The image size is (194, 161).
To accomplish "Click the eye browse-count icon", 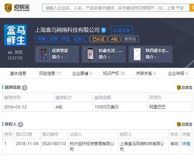I will [10, 53].
